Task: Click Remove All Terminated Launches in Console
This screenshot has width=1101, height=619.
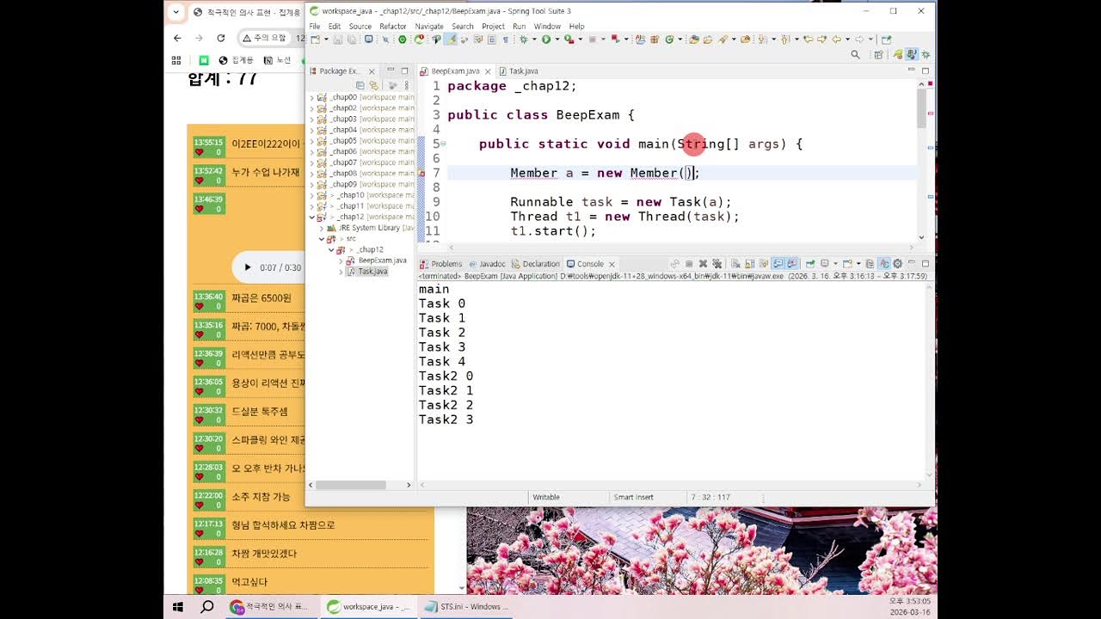Action: 717,264
